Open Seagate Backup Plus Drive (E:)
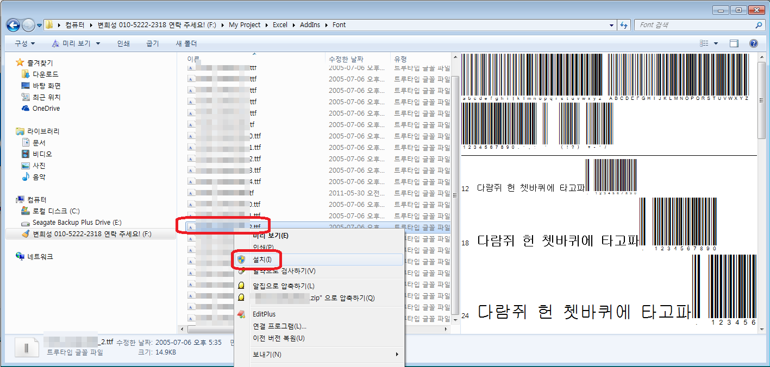Screen dimensions: 770x367 pyautogui.click(x=77, y=223)
